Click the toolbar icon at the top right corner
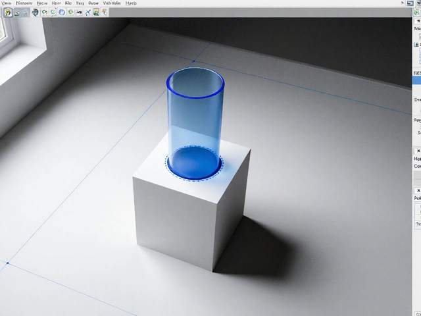421x316 pixels. [x=417, y=11]
